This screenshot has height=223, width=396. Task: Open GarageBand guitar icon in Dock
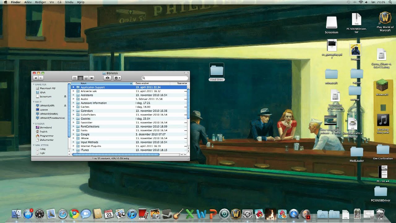(178, 214)
